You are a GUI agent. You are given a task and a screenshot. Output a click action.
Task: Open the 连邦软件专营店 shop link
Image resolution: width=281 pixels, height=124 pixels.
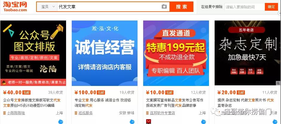point(162,113)
